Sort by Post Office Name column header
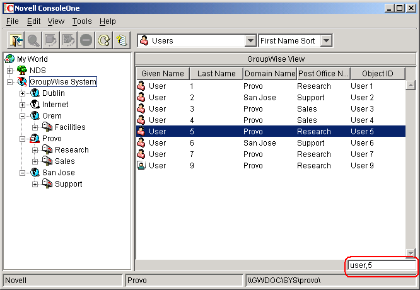Viewport: 420px width, 290px height. pos(324,73)
